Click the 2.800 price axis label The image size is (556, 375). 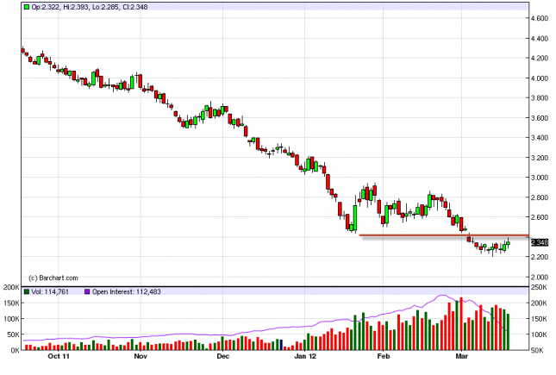(x=540, y=197)
